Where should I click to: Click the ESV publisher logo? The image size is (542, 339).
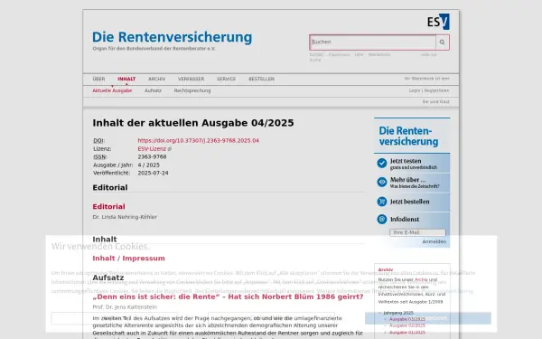pyautogui.click(x=438, y=22)
